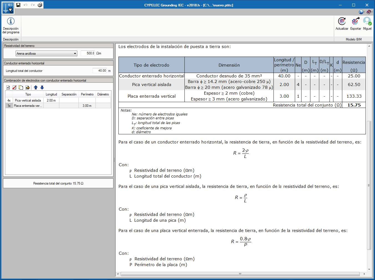Move the selected electrode down
375x280 pixels.
[x=42, y=87]
